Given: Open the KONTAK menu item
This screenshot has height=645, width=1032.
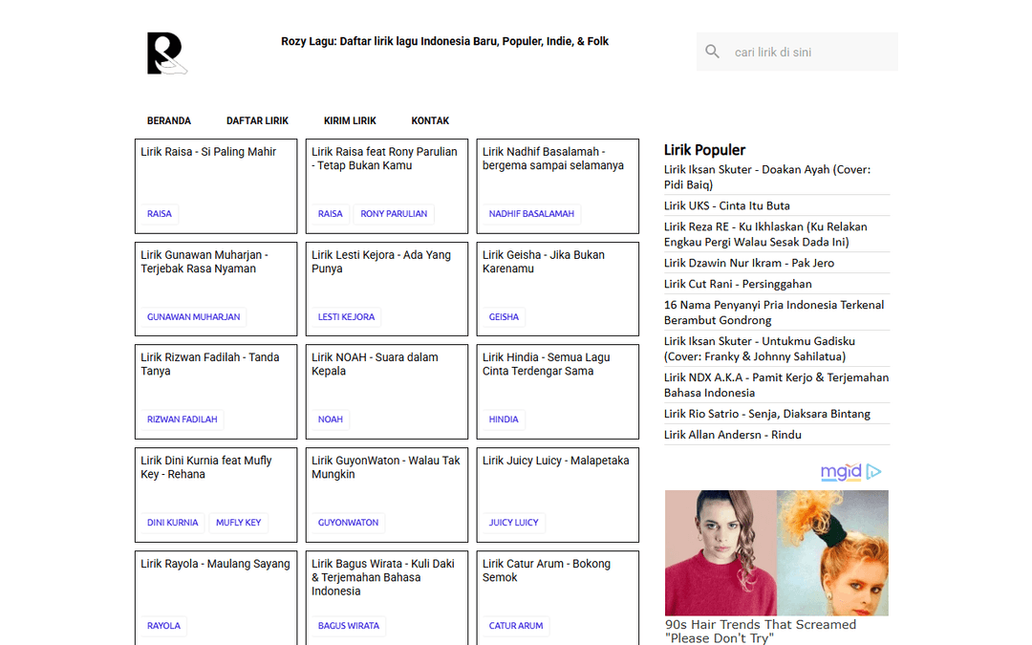Looking at the screenshot, I should point(430,121).
